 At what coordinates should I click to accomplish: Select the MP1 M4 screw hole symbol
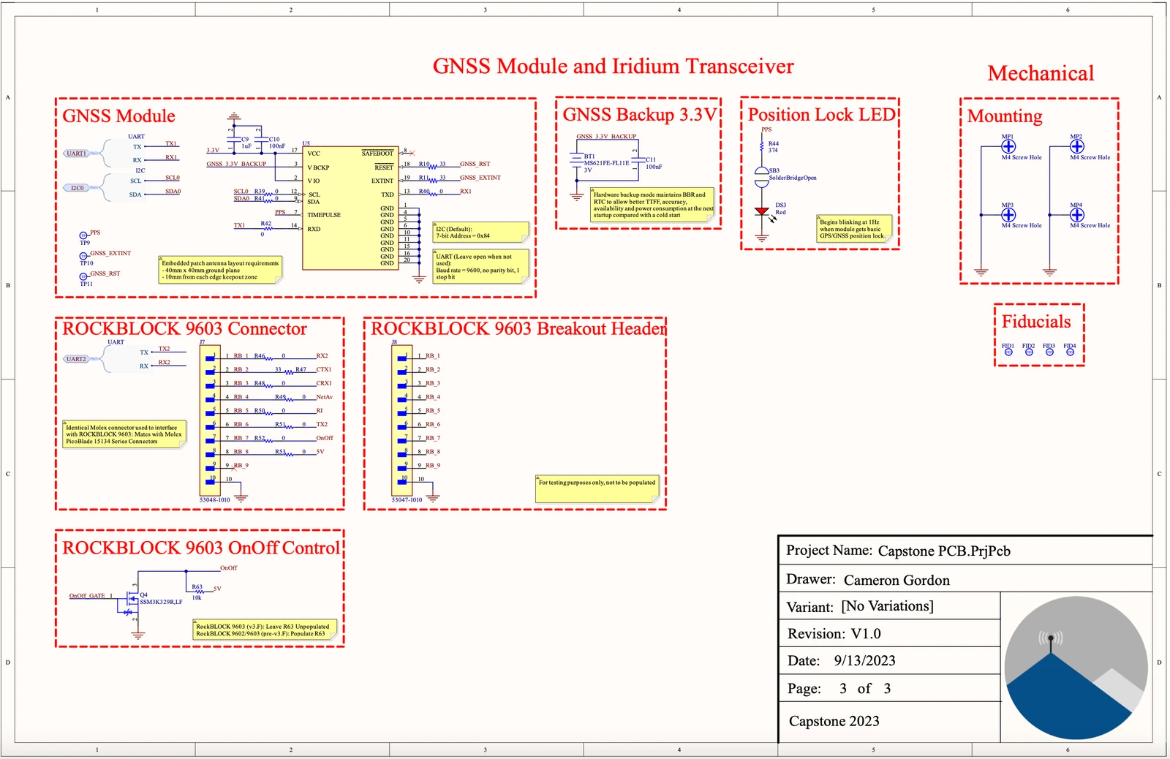coord(1008,146)
